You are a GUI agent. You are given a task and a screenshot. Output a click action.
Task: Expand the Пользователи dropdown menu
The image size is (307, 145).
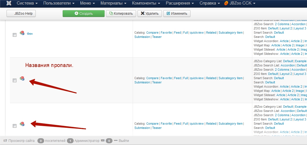[x=59, y=3]
